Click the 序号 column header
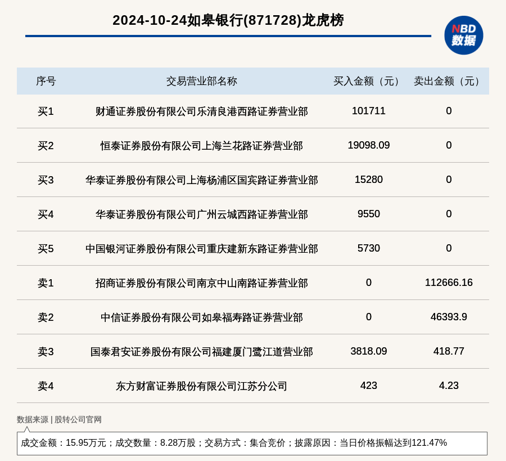506x461 pixels. [x=46, y=81]
